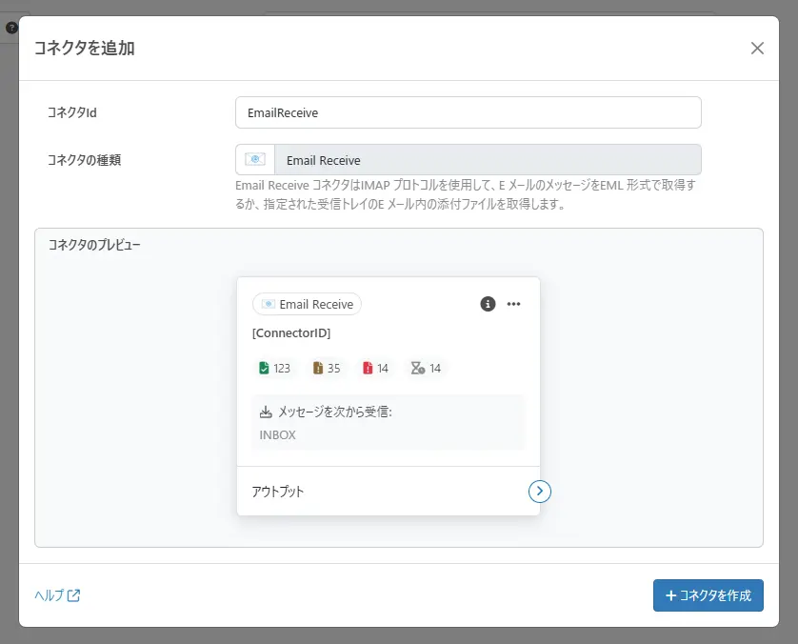
Task: Click the Email Receive badge on the preview card
Action: [306, 304]
